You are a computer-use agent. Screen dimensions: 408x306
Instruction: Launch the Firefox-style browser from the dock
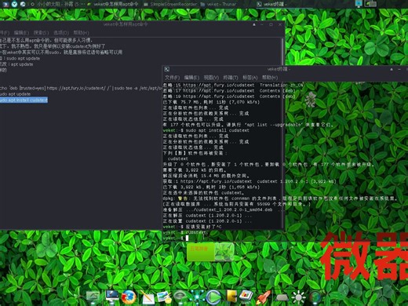129,297
